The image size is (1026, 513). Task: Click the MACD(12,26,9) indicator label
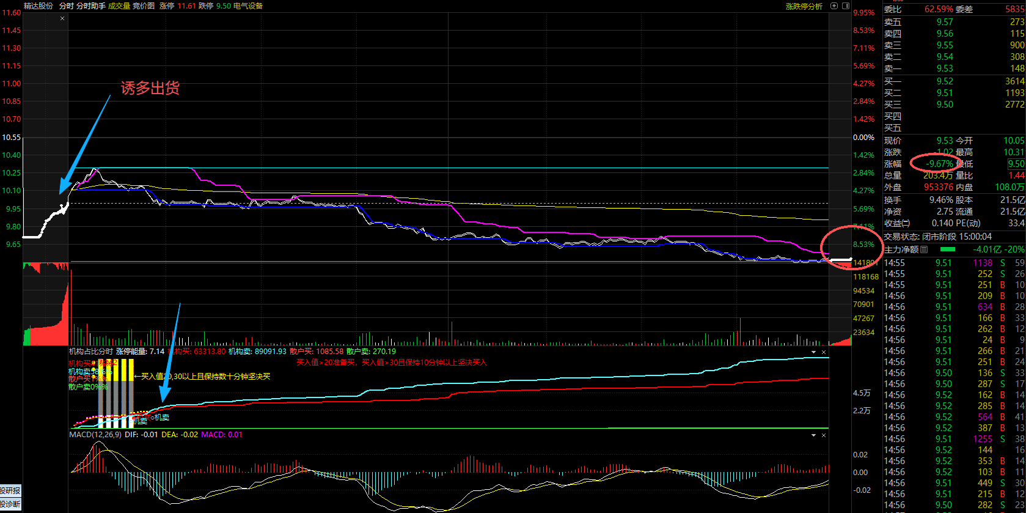click(x=95, y=435)
